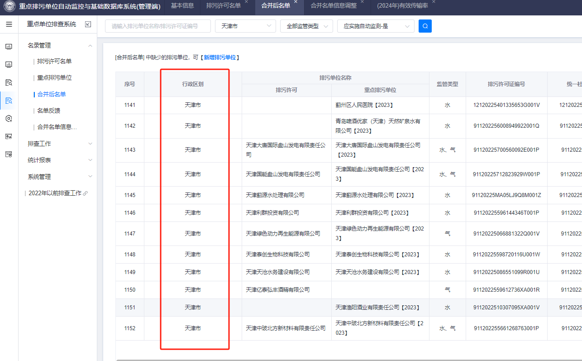Click the 重点排污单位 sub-column header

tap(380, 90)
